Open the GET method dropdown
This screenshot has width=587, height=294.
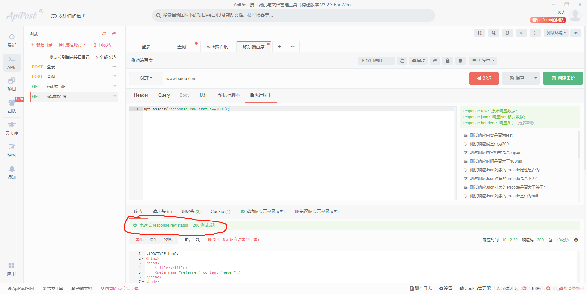[x=146, y=78]
